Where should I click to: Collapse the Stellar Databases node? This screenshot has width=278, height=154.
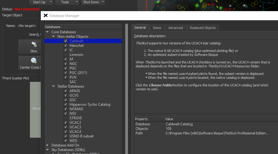point(53,86)
